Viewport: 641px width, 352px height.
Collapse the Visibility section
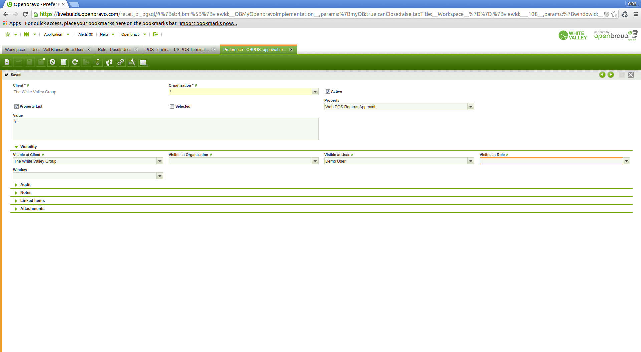[16, 147]
